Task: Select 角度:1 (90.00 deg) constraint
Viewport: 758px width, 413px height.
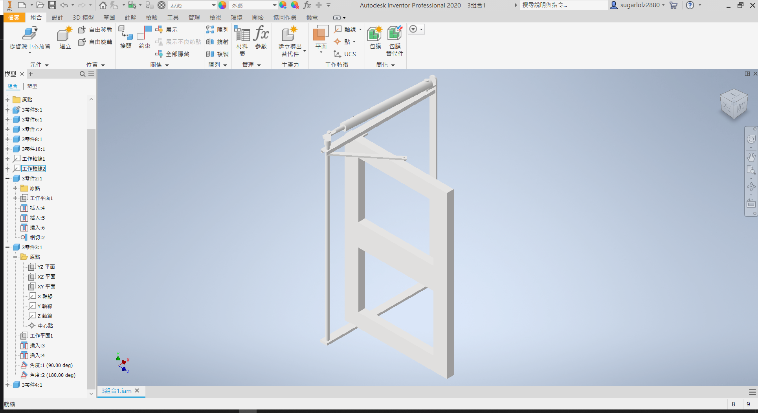Action: (x=51, y=365)
